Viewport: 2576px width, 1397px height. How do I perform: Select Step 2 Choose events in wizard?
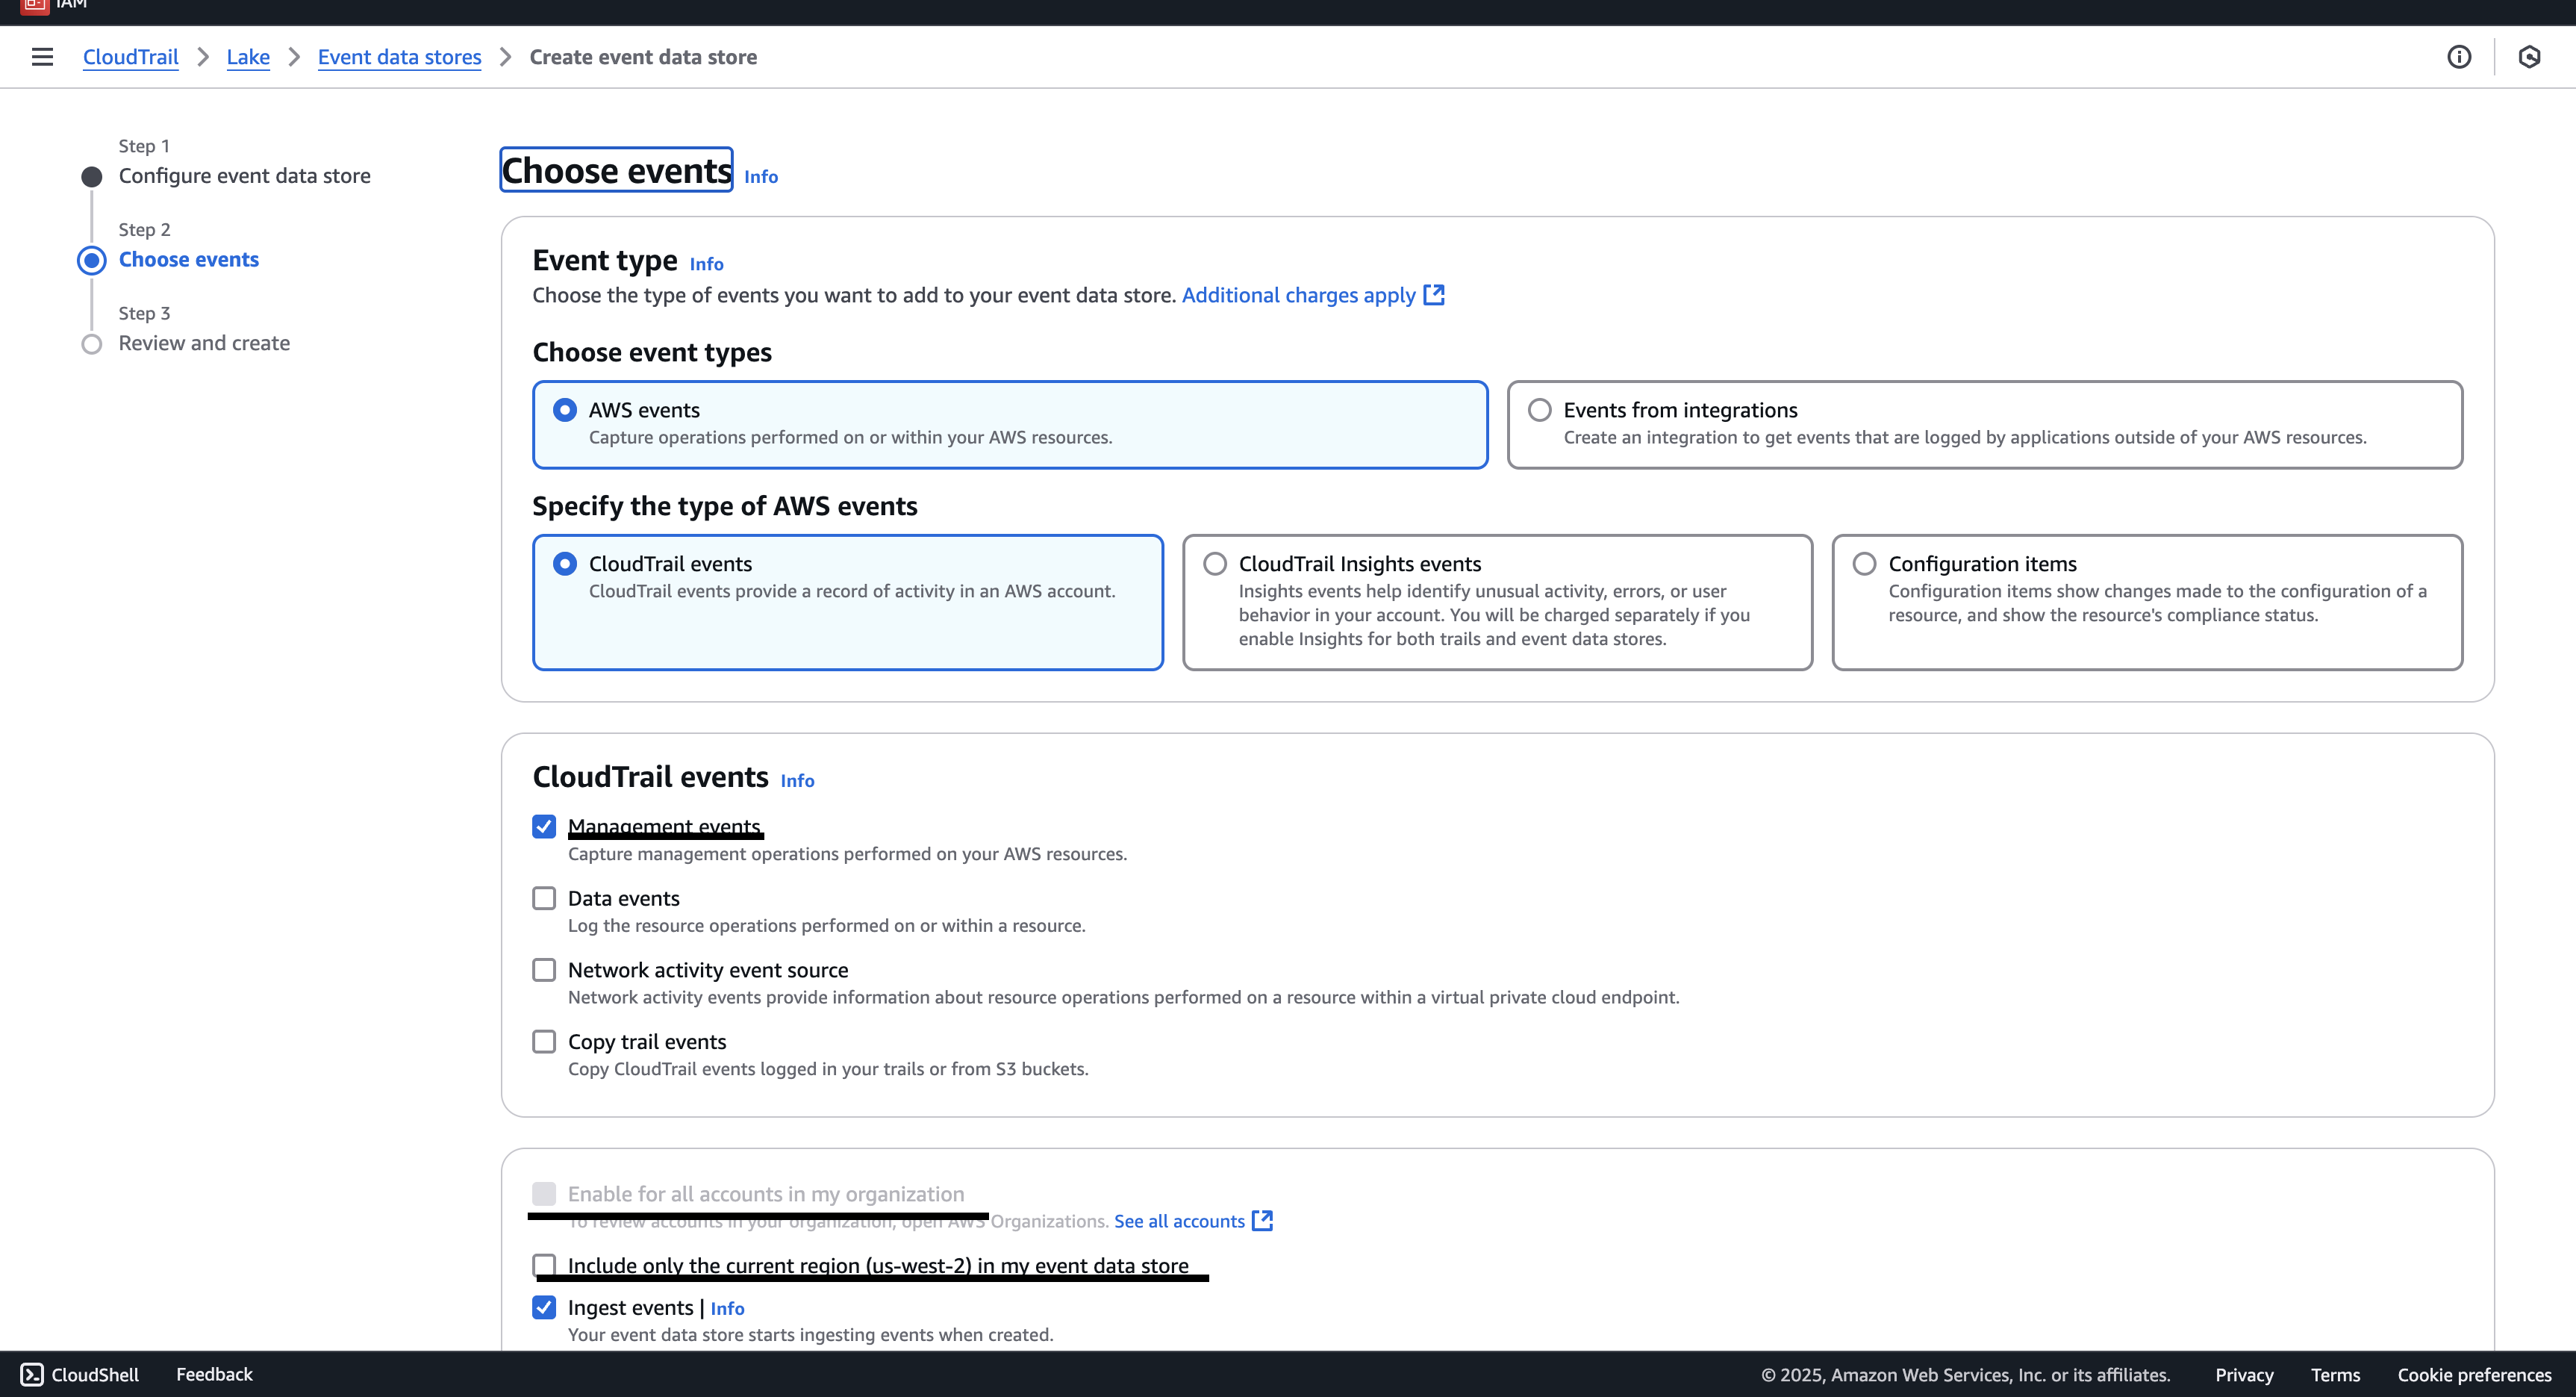coord(189,260)
